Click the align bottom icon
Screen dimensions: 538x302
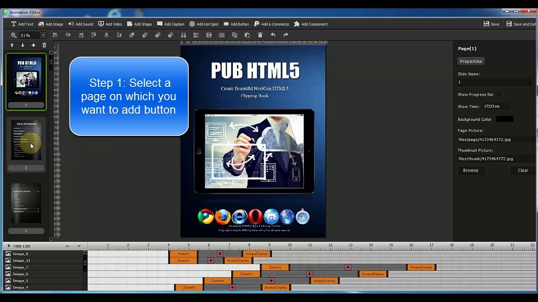119,35
